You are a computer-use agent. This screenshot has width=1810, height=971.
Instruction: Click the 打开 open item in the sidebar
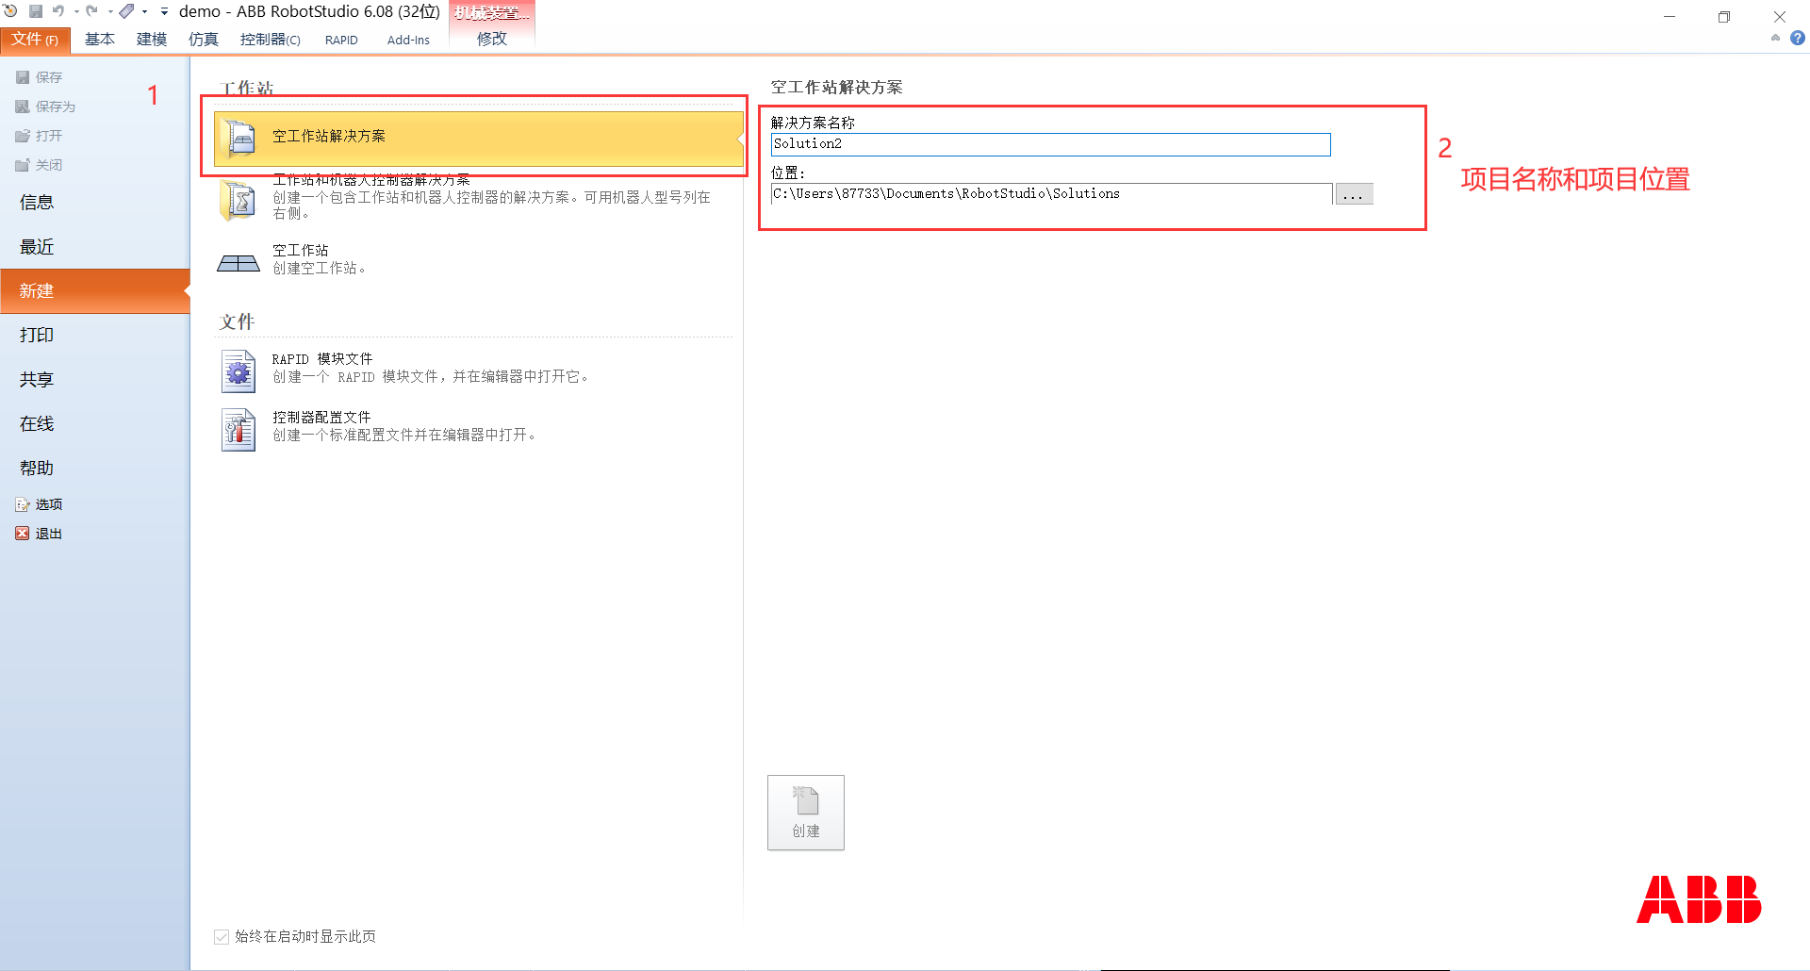tap(40, 136)
